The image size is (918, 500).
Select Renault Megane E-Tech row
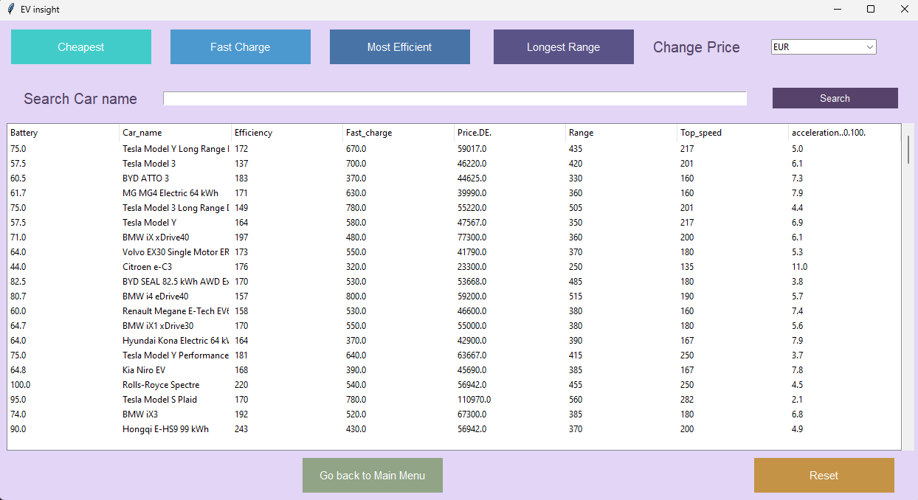[454, 311]
